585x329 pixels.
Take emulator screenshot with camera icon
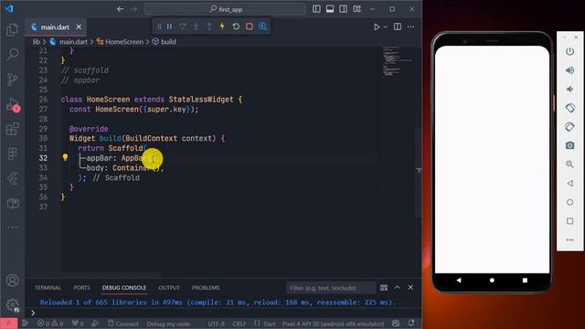point(569,145)
